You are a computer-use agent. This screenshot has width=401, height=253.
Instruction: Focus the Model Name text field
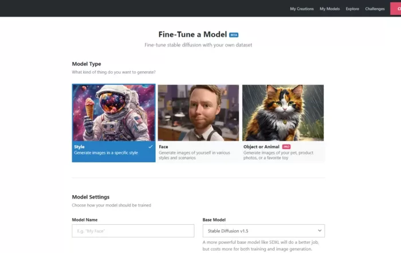coord(133,231)
